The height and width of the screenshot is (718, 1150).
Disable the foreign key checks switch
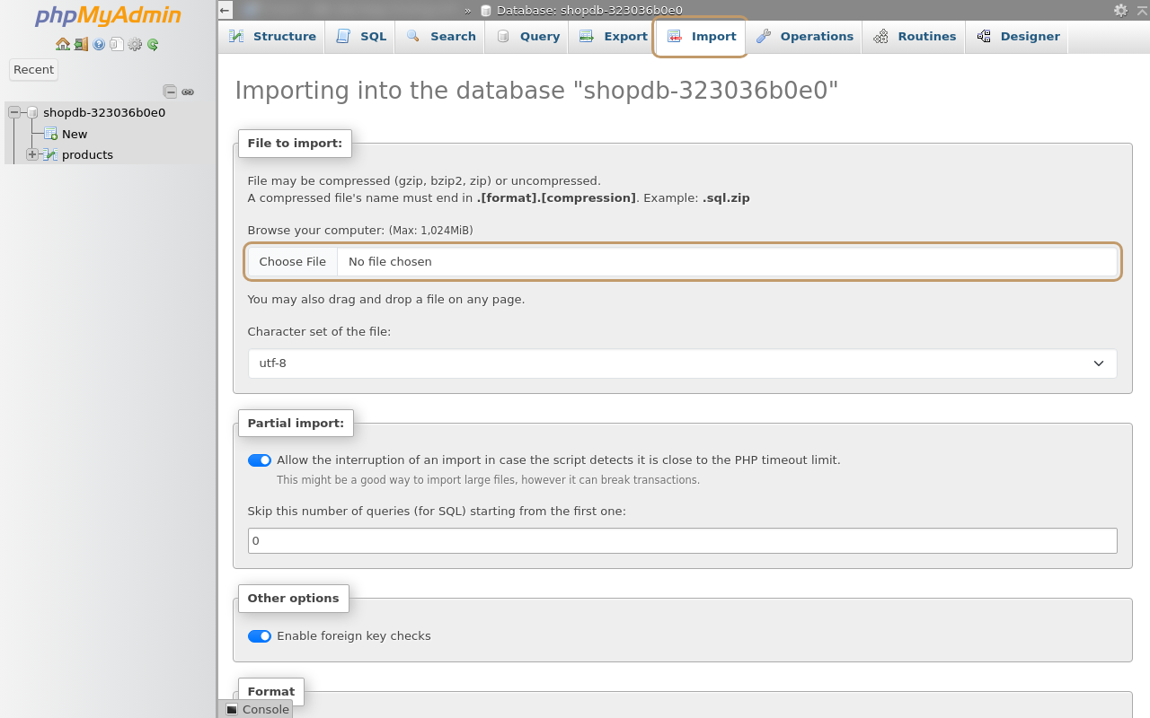tap(260, 636)
